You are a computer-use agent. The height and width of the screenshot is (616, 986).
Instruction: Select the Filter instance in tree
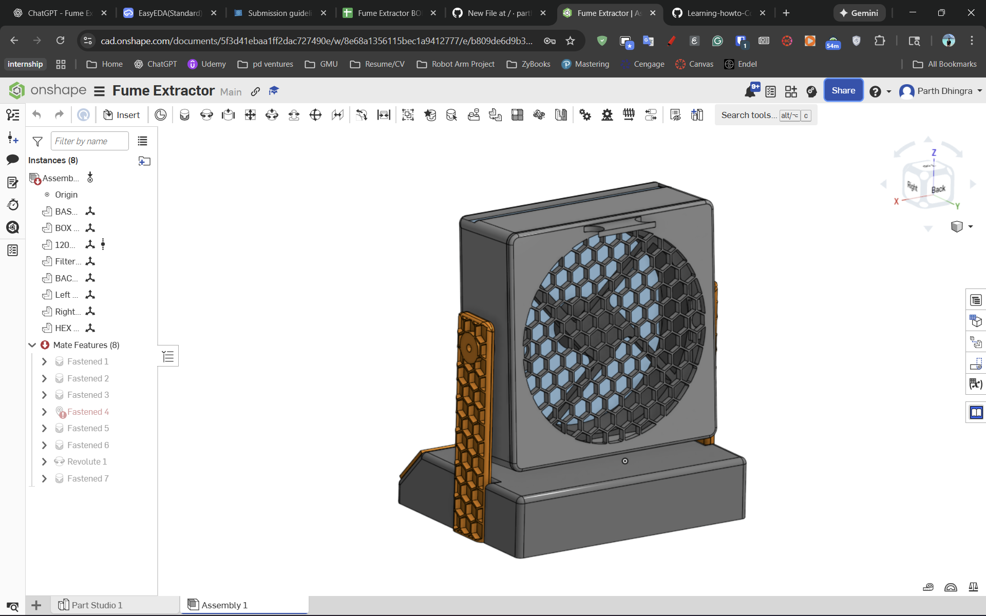67,261
